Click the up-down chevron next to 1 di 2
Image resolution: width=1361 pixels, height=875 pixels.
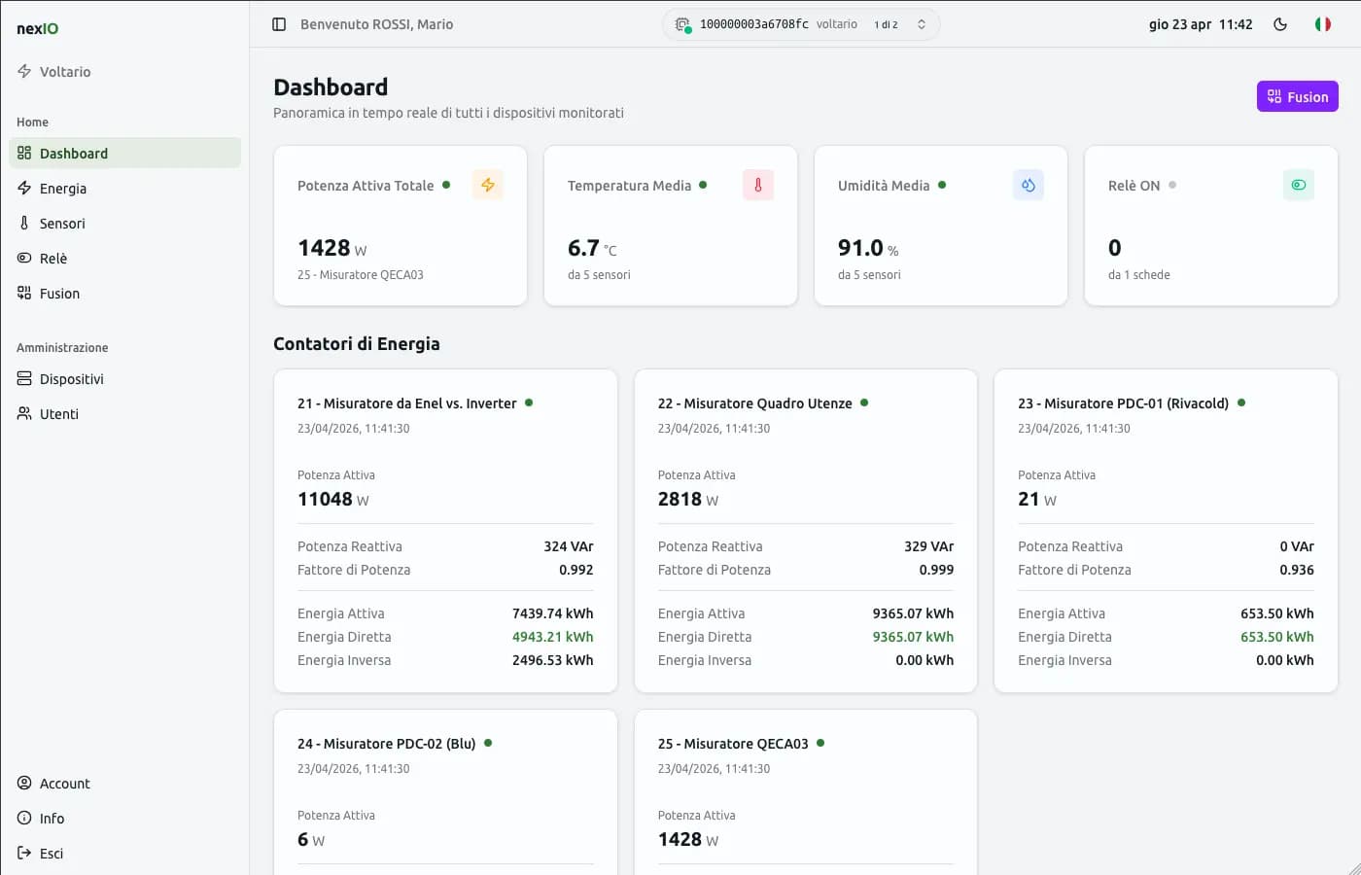(921, 23)
